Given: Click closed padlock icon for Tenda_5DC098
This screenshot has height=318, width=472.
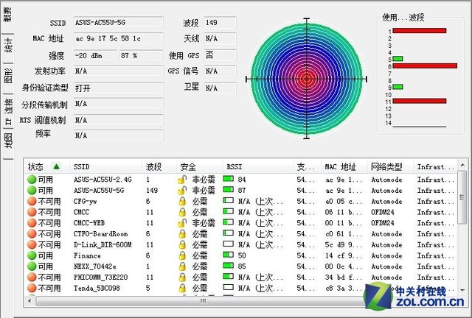Looking at the screenshot, I should tap(182, 288).
